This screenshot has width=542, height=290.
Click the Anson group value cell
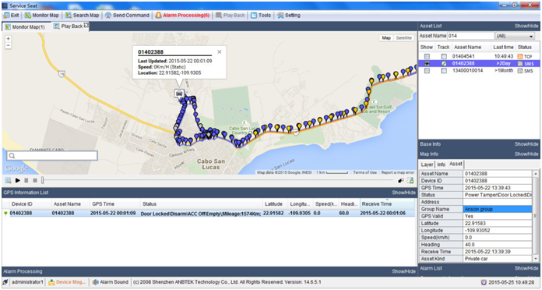point(497,209)
